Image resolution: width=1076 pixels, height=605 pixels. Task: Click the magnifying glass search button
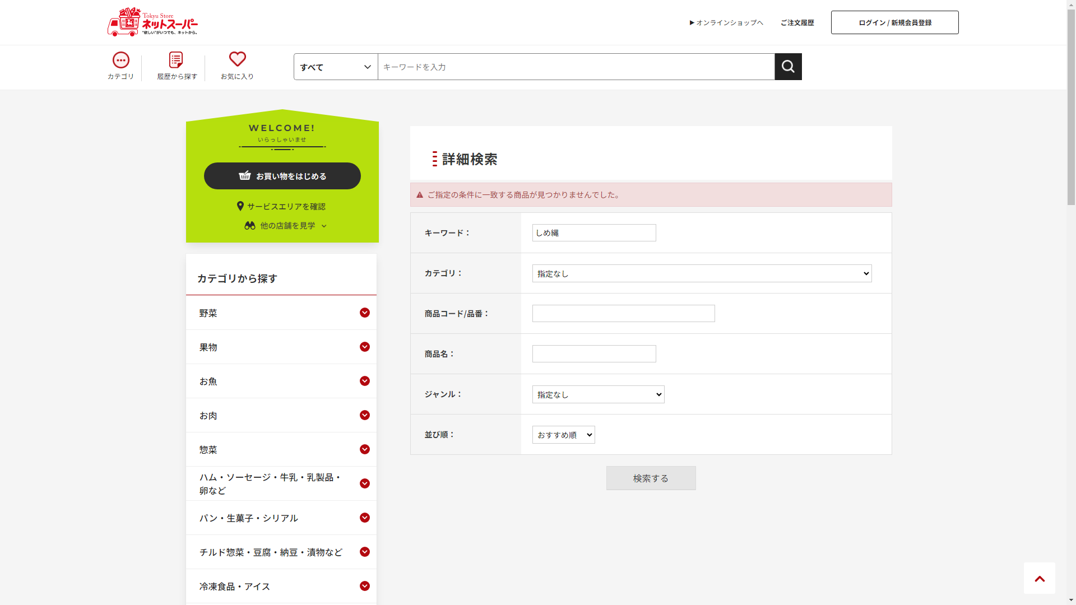pyautogui.click(x=788, y=67)
